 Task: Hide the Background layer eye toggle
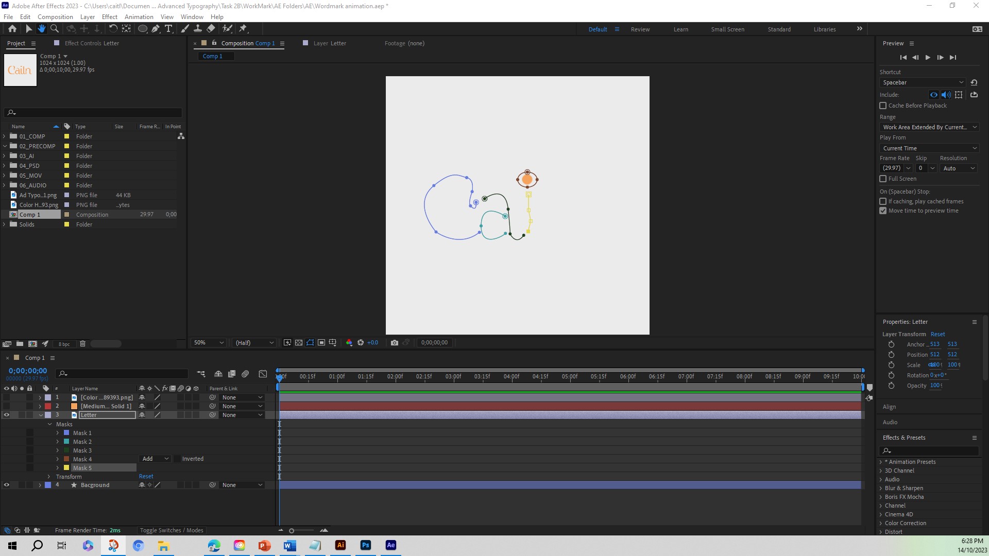[7, 485]
